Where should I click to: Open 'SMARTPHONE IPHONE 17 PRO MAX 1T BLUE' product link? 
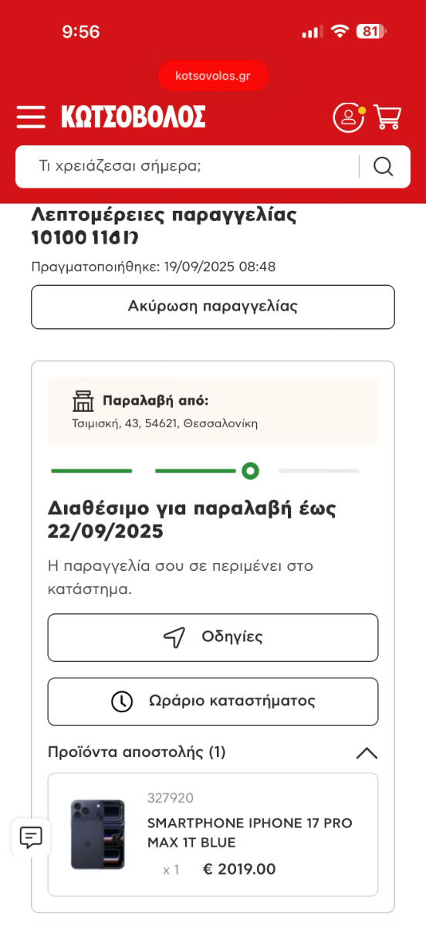[250, 833]
